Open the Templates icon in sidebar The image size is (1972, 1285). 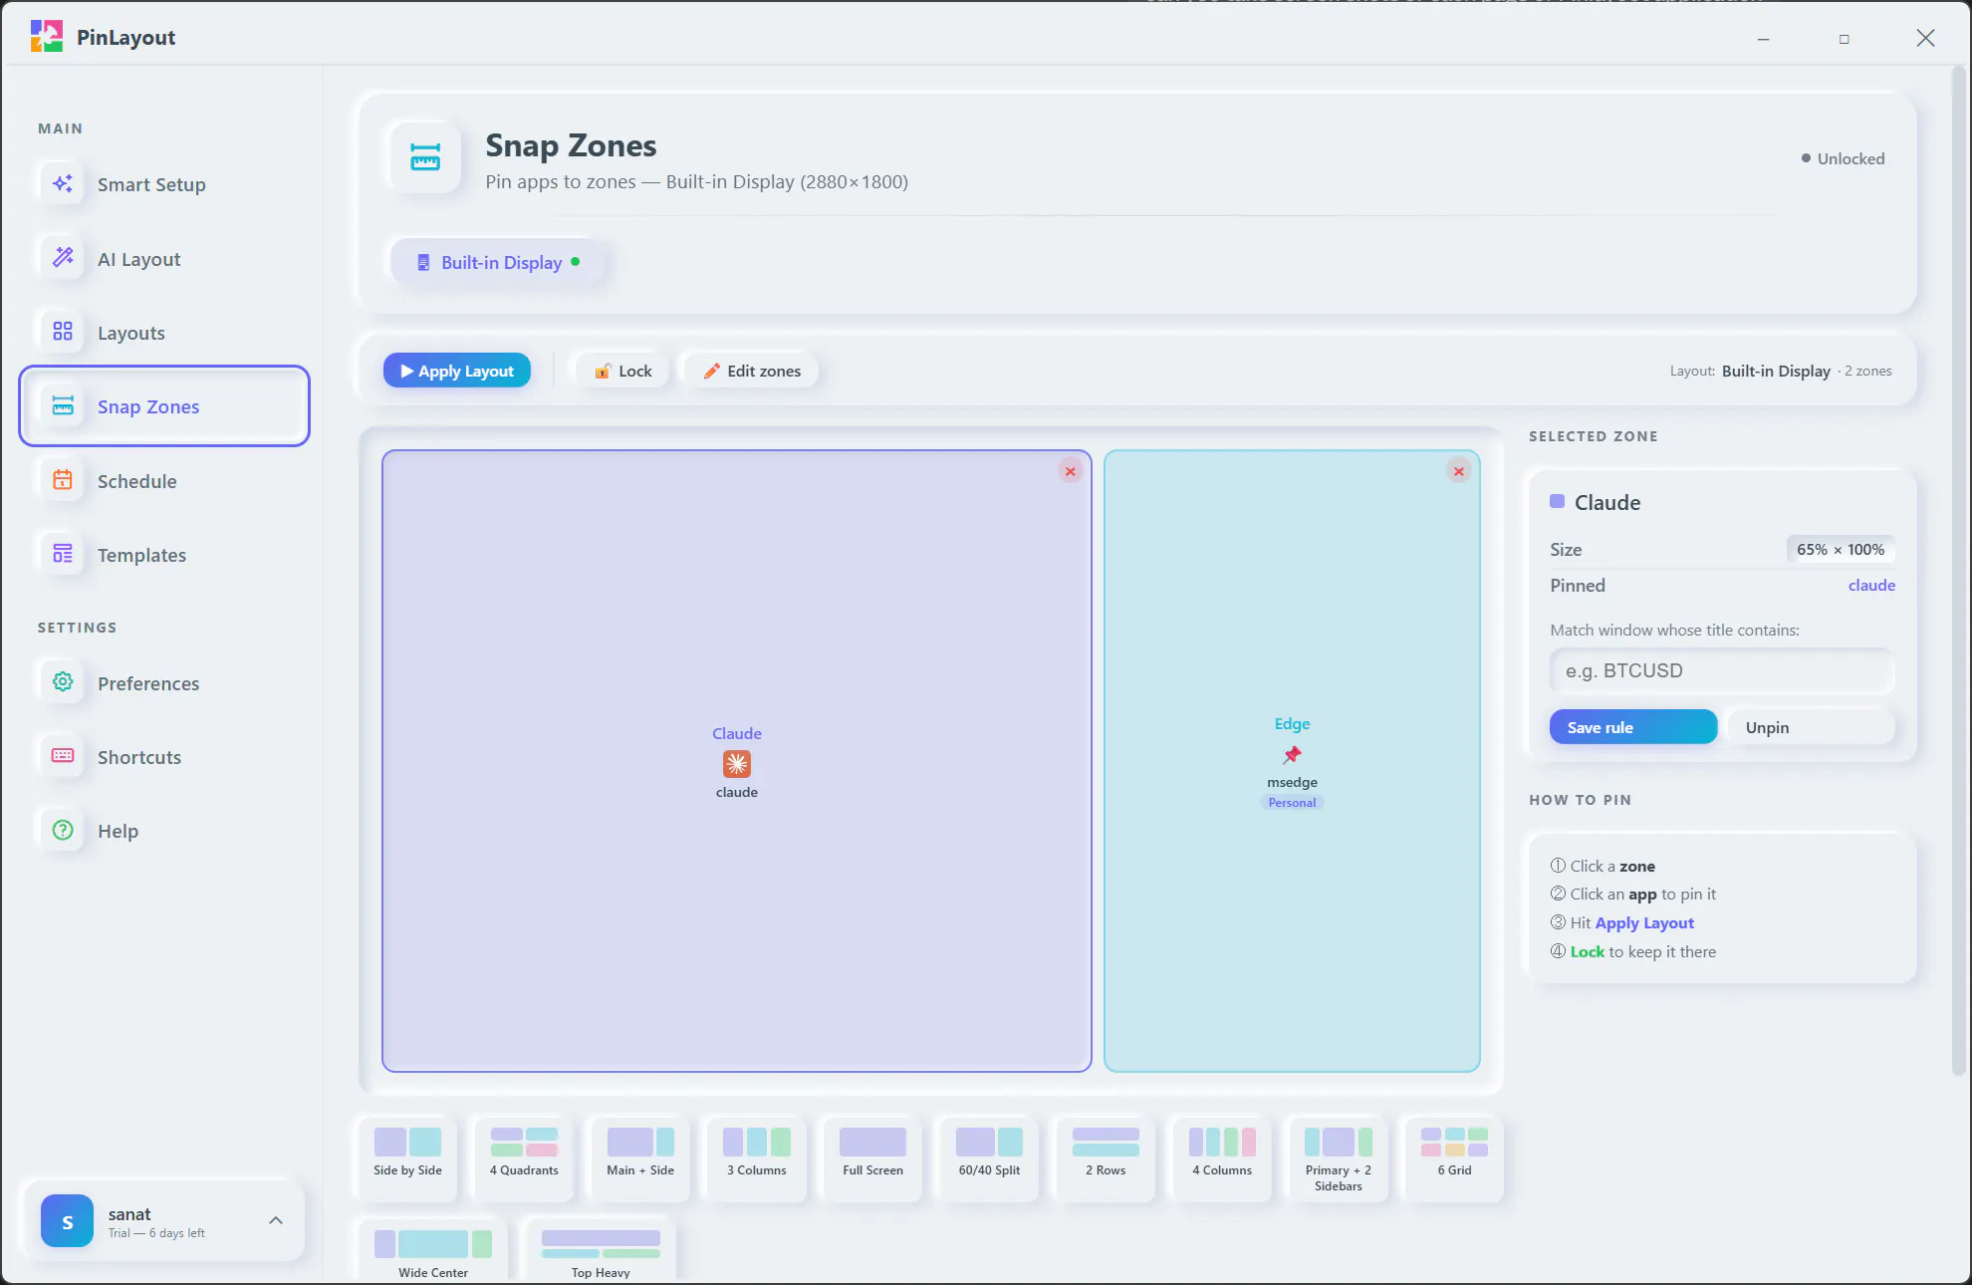tap(63, 554)
